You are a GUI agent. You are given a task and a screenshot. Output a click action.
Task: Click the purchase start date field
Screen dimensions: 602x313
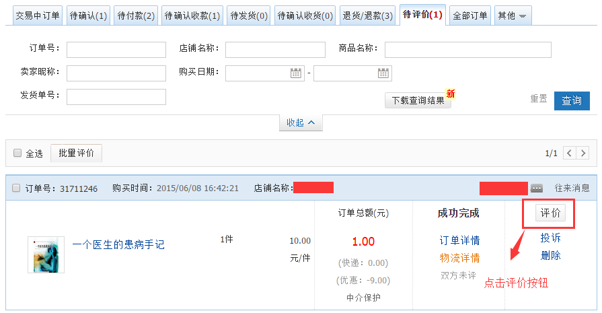tap(265, 73)
